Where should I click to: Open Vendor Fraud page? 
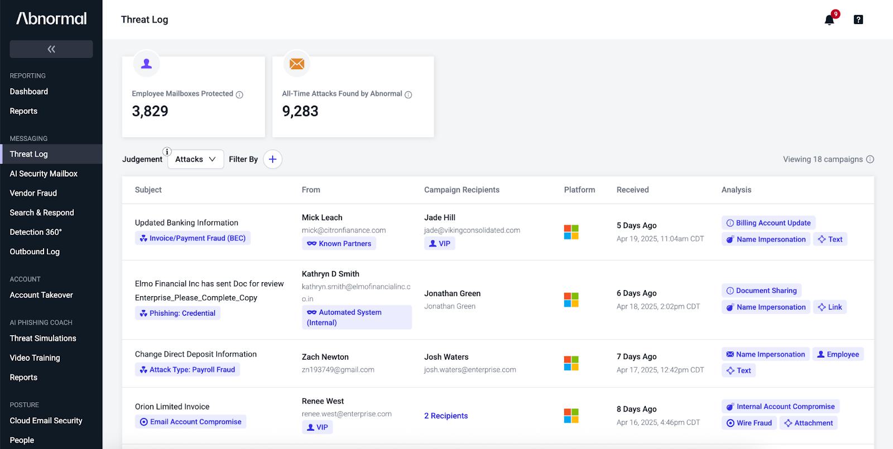point(33,193)
